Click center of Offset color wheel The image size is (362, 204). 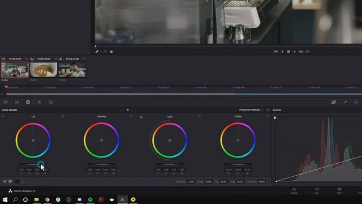[238, 140]
